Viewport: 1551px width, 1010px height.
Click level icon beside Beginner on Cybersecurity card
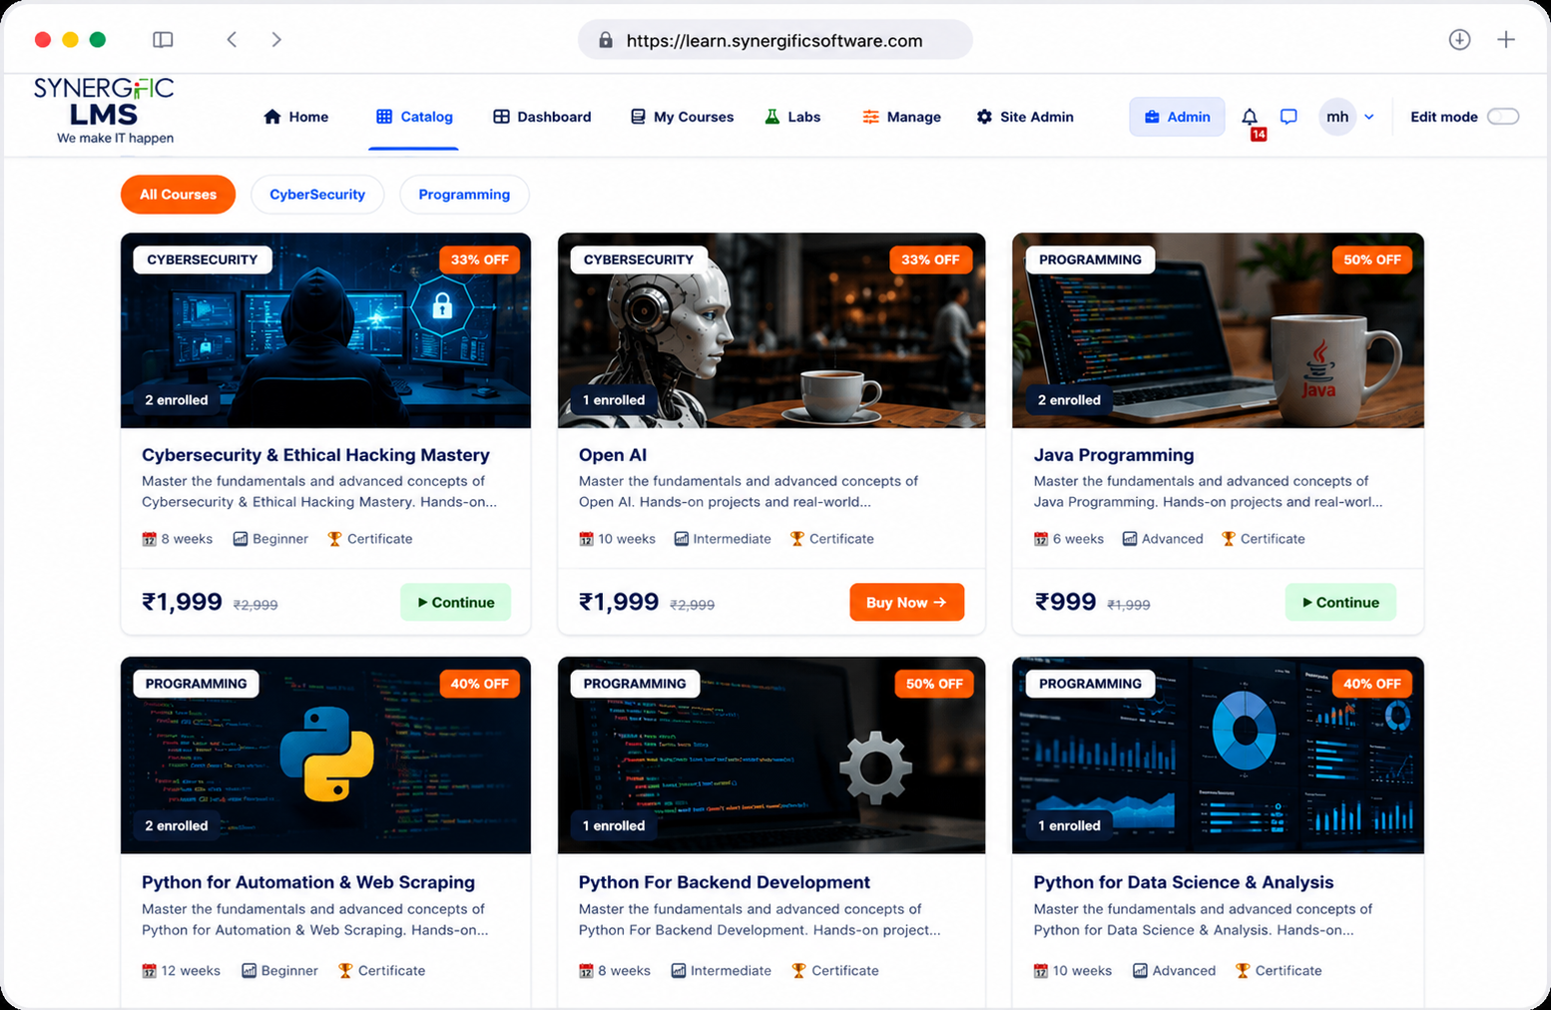click(240, 539)
